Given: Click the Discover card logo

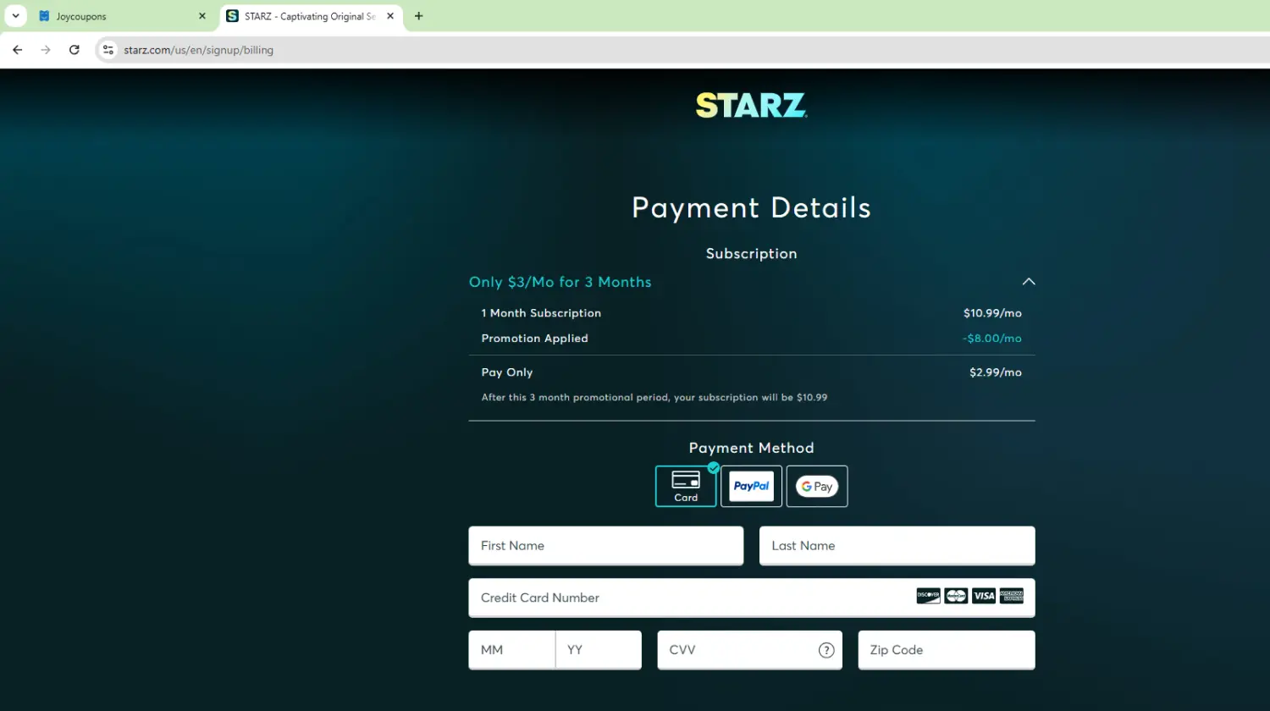Looking at the screenshot, I should tap(928, 596).
